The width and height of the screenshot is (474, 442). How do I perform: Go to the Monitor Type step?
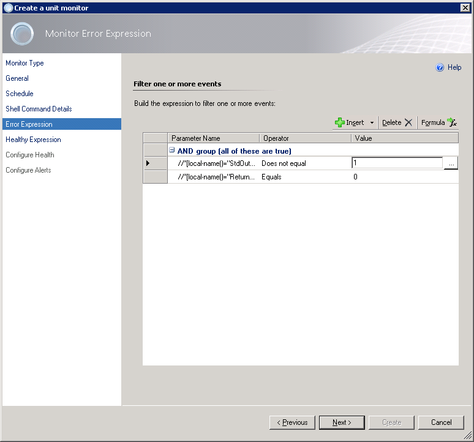click(x=24, y=63)
